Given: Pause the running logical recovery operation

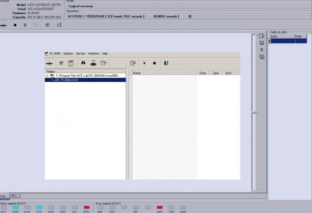Looking at the screenshot, I should click(25, 25).
